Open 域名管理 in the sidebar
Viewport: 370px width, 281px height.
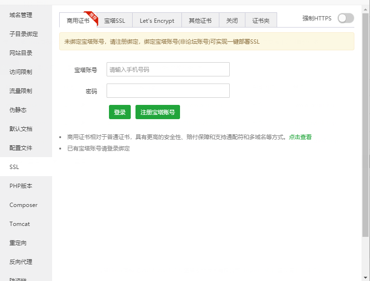pyautogui.click(x=26, y=15)
